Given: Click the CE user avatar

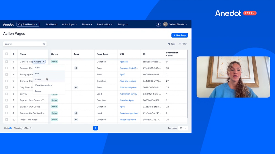Looking at the screenshot, I should pyautogui.click(x=165, y=24).
